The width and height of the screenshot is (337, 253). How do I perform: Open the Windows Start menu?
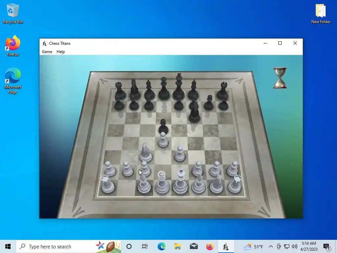coord(8,246)
